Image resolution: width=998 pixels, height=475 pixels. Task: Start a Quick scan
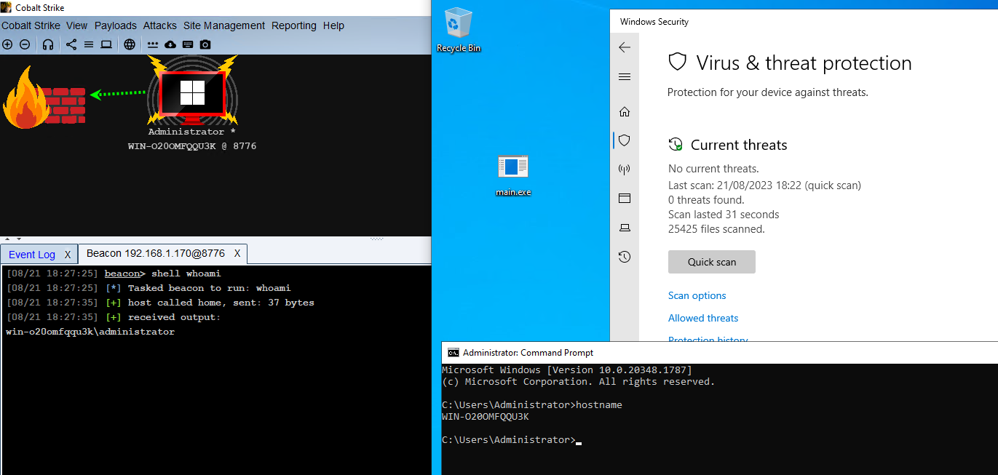pos(712,262)
